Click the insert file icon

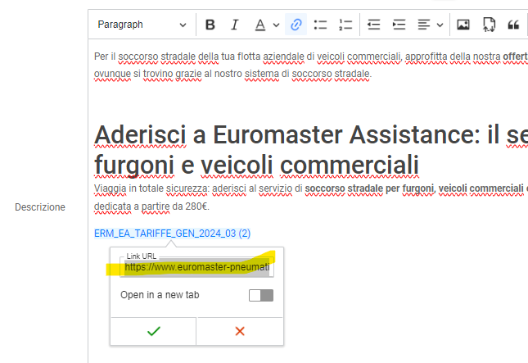pyautogui.click(x=489, y=25)
